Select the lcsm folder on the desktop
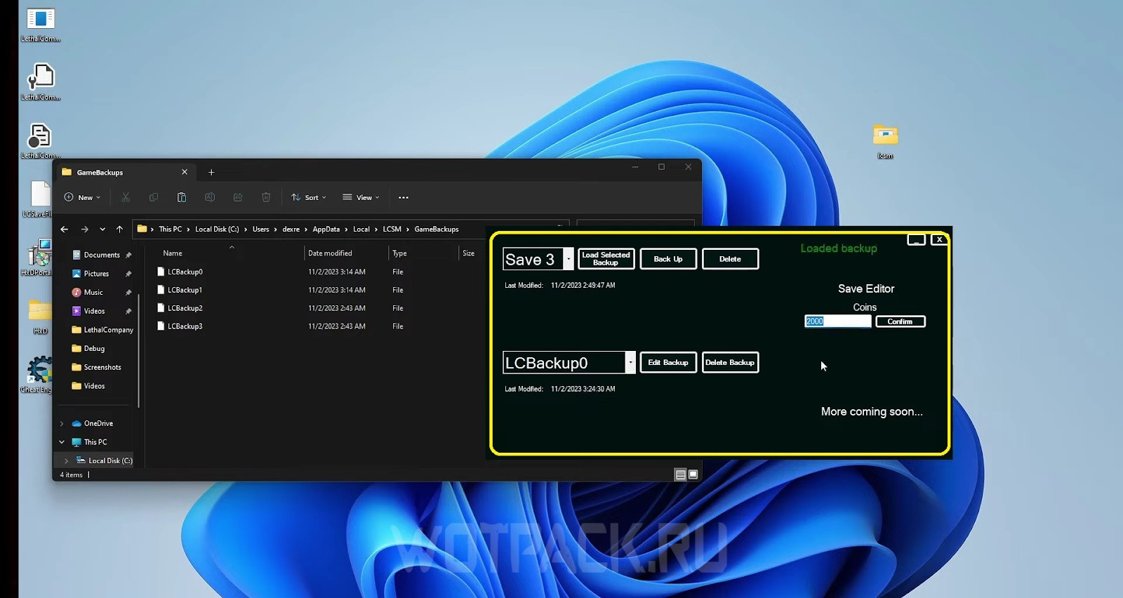 [x=886, y=140]
